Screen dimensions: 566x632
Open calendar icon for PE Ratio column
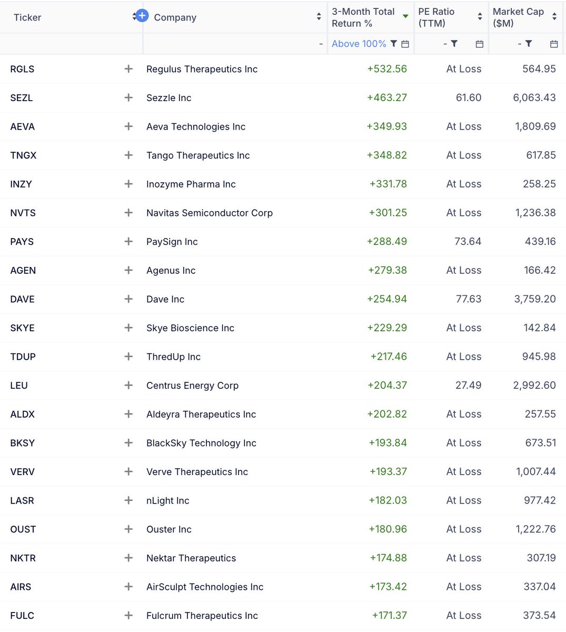pos(479,44)
